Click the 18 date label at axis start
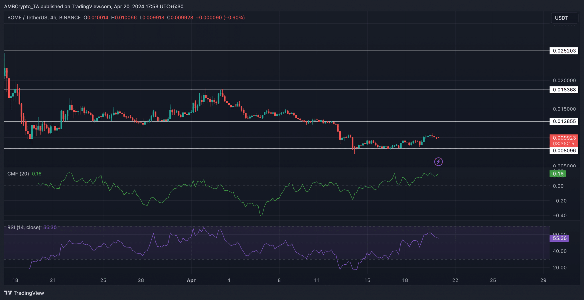 tap(15, 280)
